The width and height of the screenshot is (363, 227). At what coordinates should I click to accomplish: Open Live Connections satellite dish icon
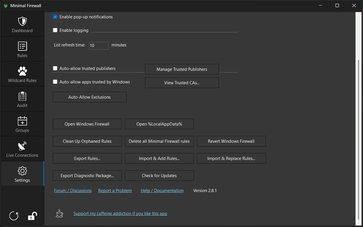(x=22, y=146)
